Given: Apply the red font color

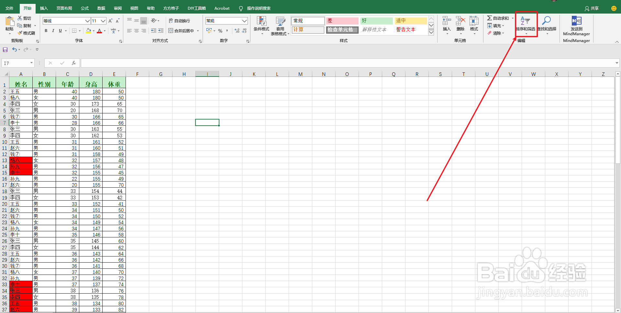Looking at the screenshot, I should coord(99,31).
